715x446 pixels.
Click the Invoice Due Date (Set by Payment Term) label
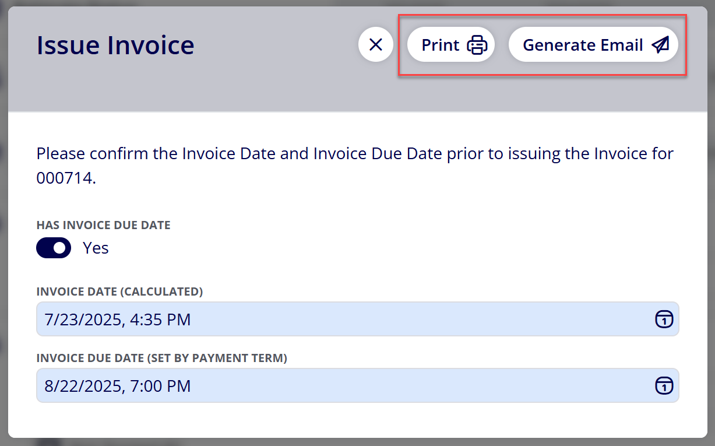(161, 358)
